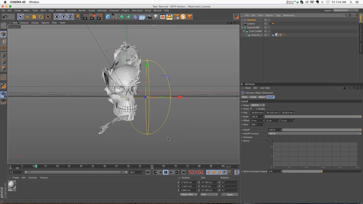
Task: Switch to Texture mode in left palette
Action: pos(3,41)
